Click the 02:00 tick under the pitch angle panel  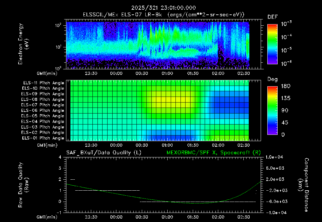coord(218,145)
